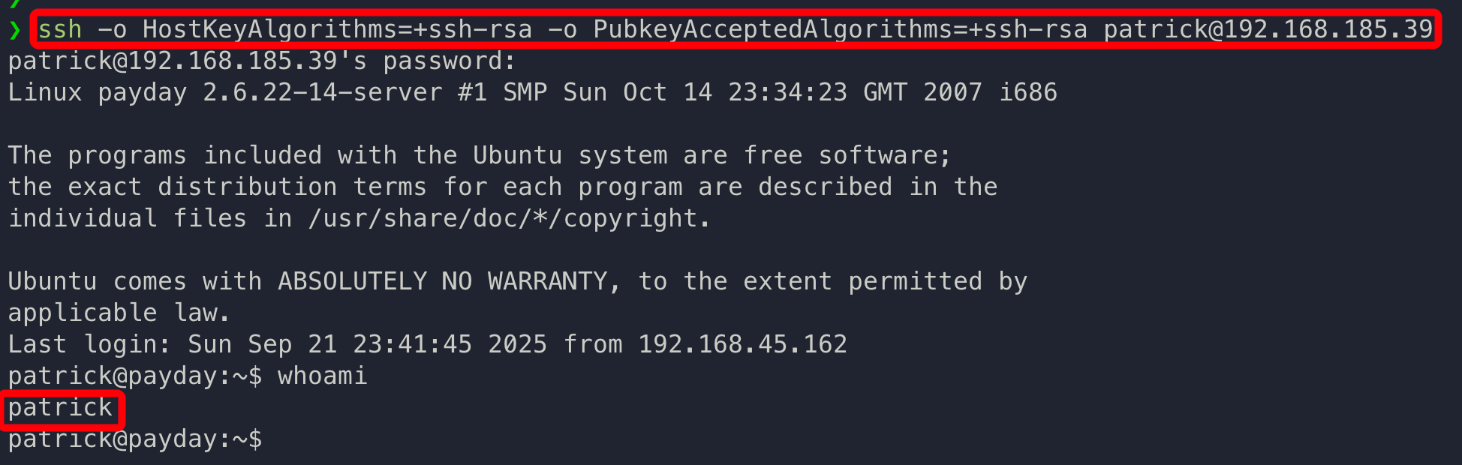Click the final empty patrick@payday:~$ prompt
The image size is (1462, 465).
(135, 440)
